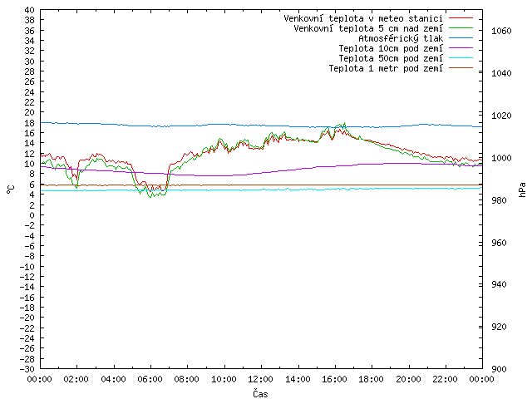This screenshot has height=399, width=532.
Task: Click legend label 'Venkovní teplota v meteo stanici'
Action: click(363, 18)
